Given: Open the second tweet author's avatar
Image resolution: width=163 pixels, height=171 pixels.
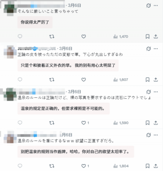Looking at the screenshot, I should click(10, 52).
